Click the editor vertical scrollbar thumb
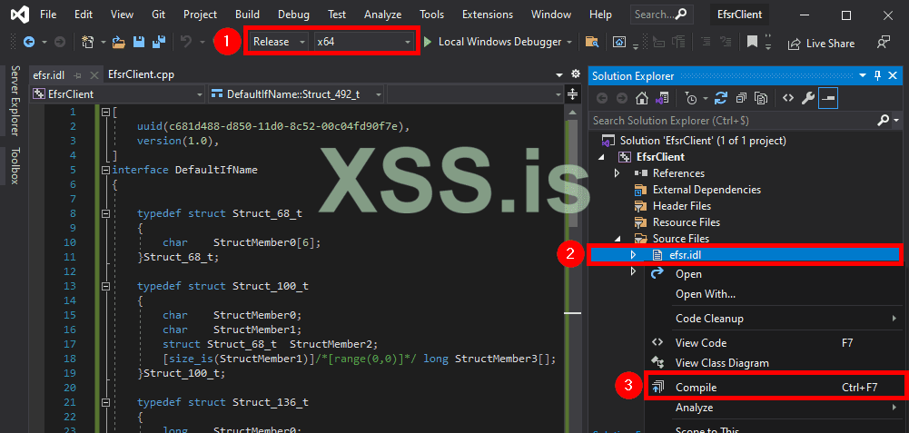This screenshot has height=433, width=909. coord(572,172)
